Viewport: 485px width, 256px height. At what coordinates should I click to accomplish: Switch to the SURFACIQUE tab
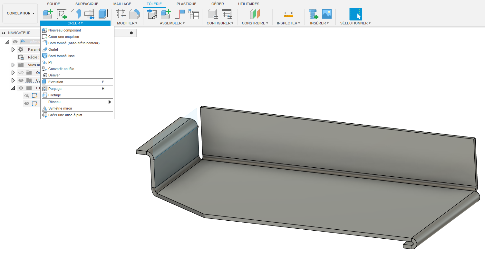pyautogui.click(x=87, y=4)
